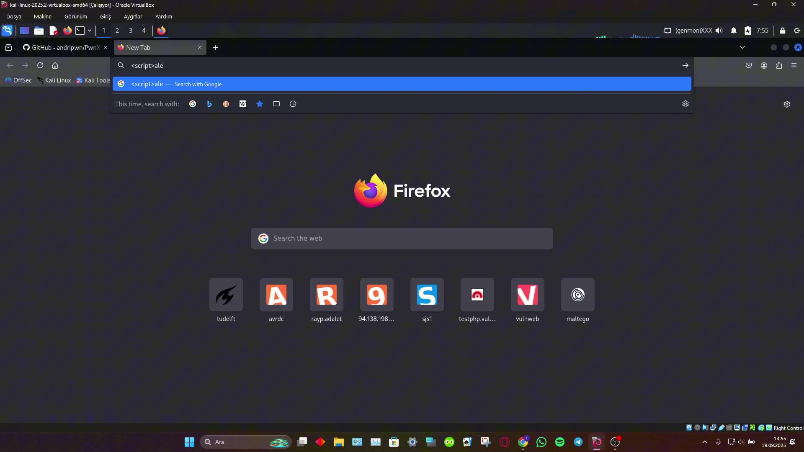Search this time with Wikipedia icon

(243, 104)
